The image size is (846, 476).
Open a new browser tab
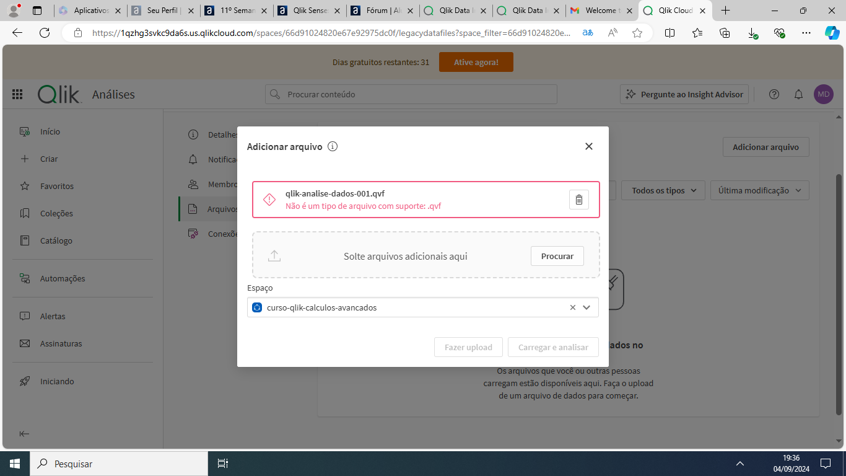[726, 11]
